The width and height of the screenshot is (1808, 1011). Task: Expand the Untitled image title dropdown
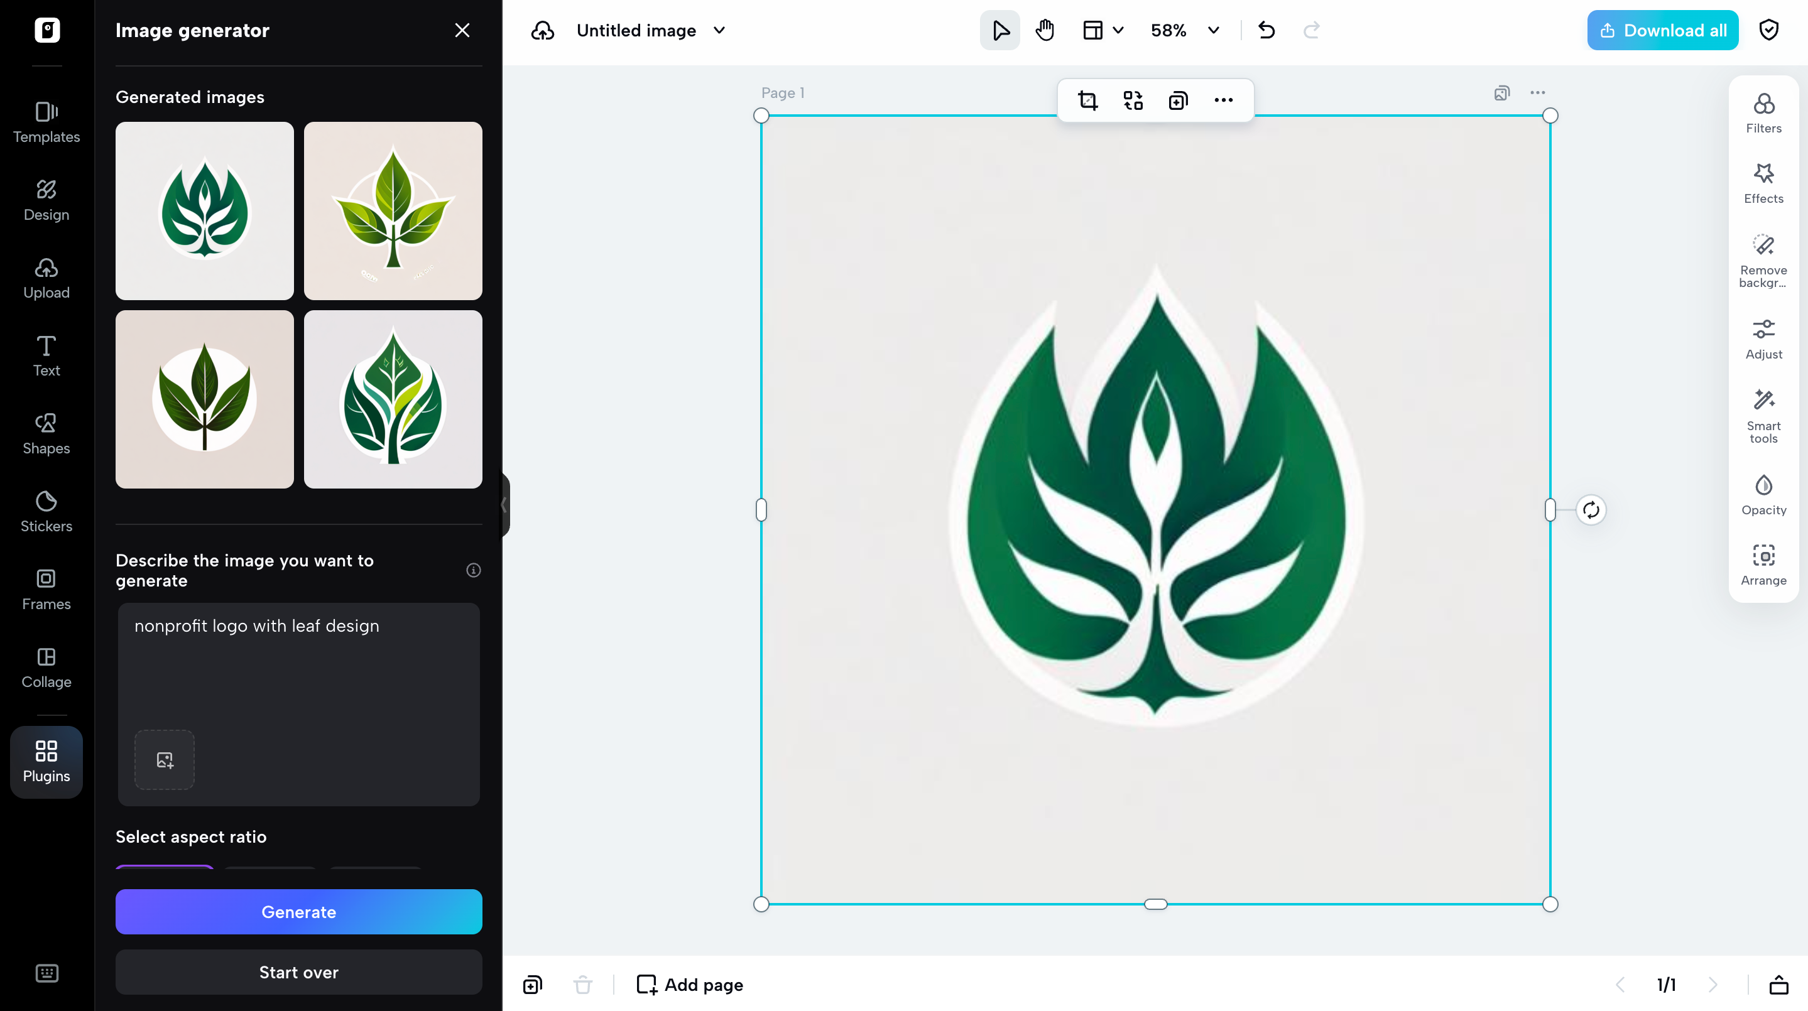coord(719,30)
